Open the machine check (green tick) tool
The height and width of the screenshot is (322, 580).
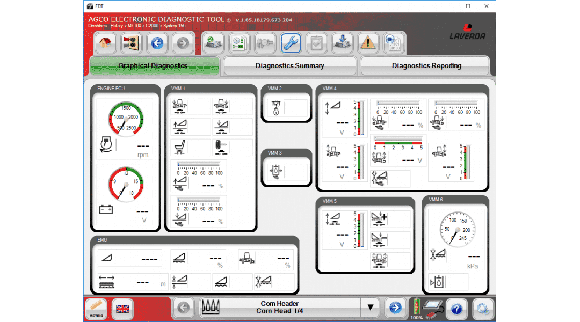(x=213, y=43)
